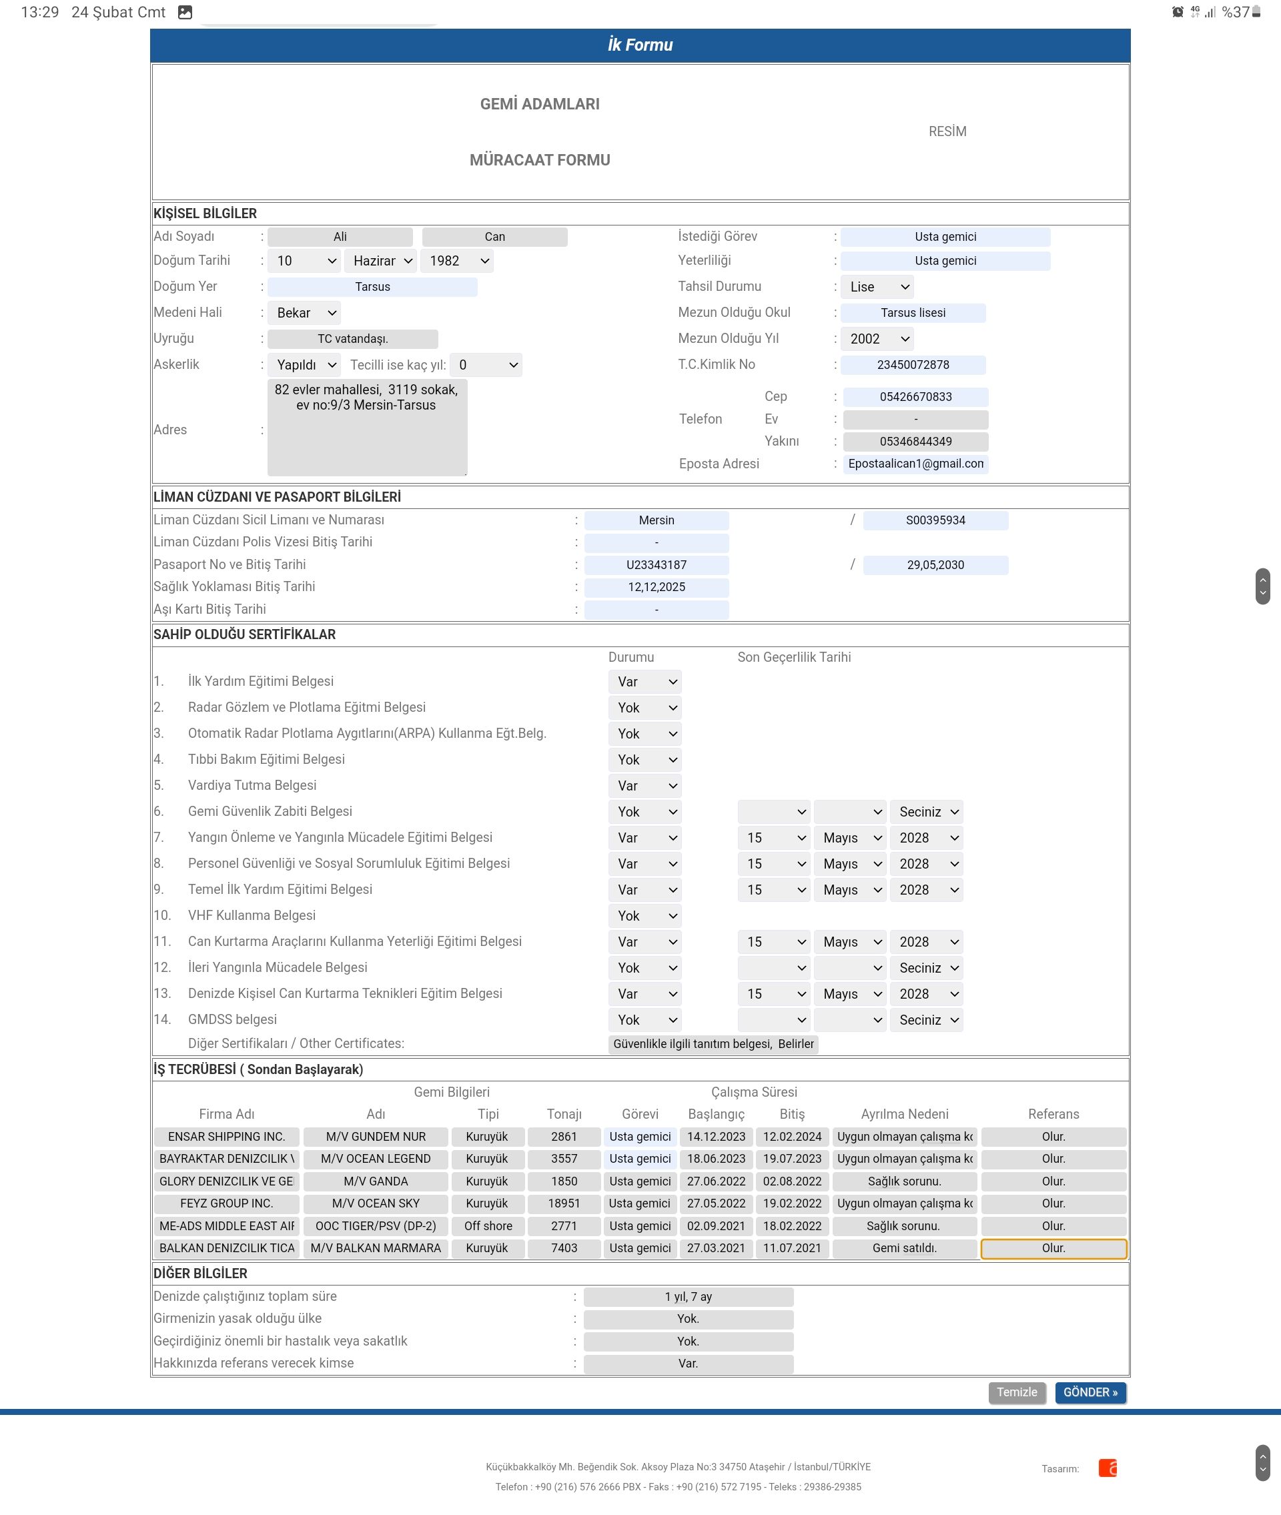Open Mezun Olduğu Yıl 2002 dropdown

tap(877, 339)
